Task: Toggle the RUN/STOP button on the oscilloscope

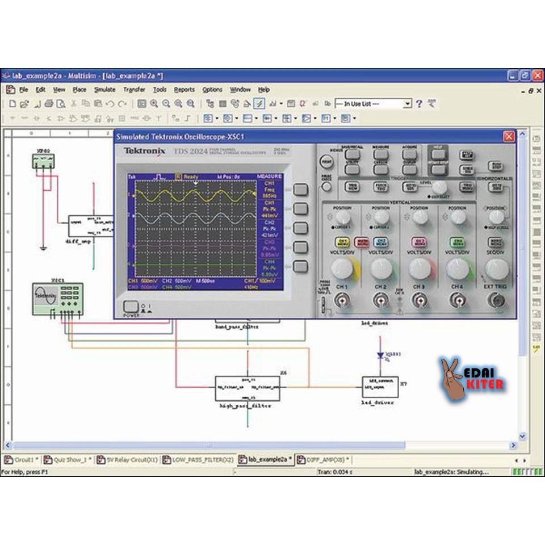Action: (x=496, y=165)
